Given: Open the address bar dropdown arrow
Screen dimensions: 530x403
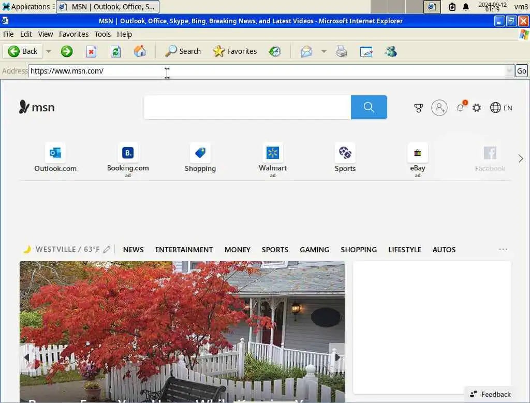Looking at the screenshot, I should click(x=509, y=71).
